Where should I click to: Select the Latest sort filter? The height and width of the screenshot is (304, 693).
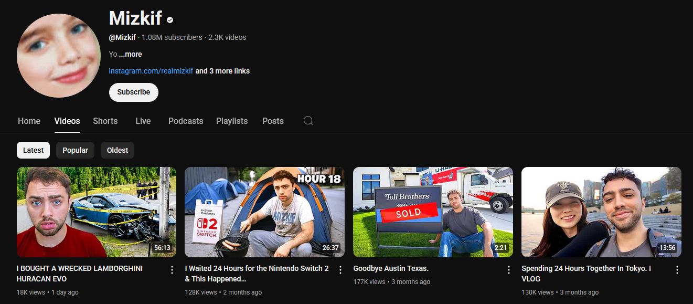pyautogui.click(x=34, y=150)
